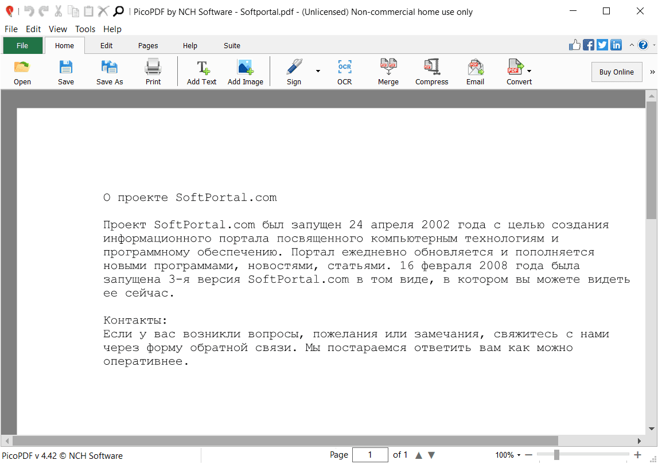
Task: Click the Buy Online button
Action: coord(617,72)
